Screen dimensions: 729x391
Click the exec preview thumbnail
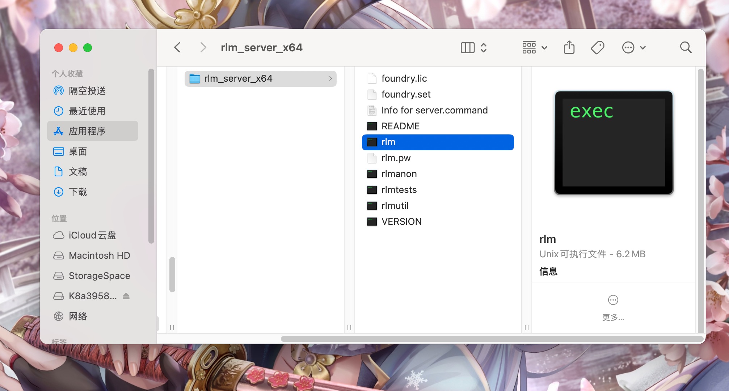point(614,142)
